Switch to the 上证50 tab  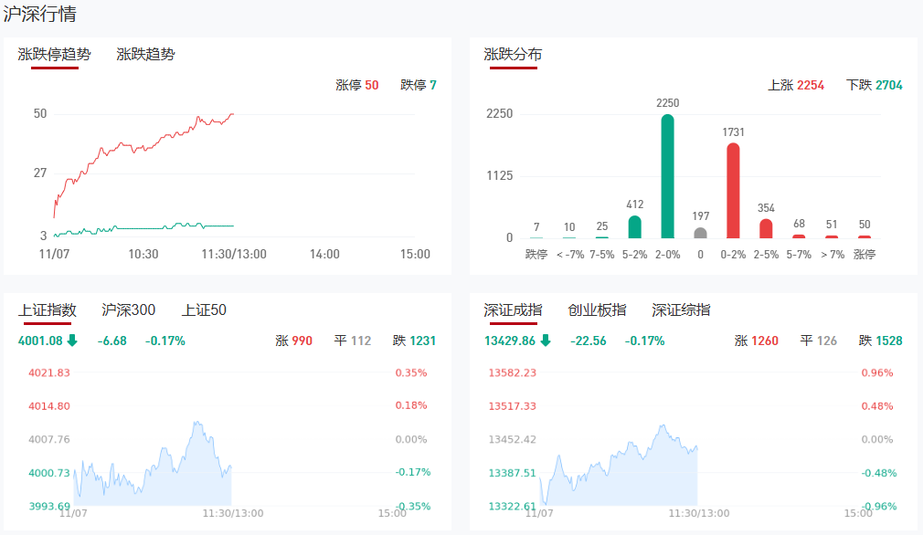click(204, 310)
